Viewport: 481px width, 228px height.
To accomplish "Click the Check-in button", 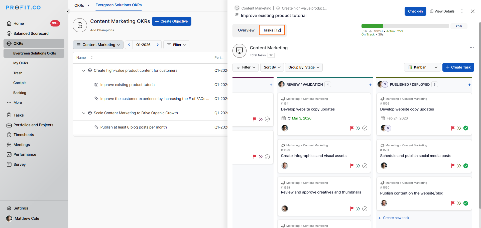I will coord(415,11).
